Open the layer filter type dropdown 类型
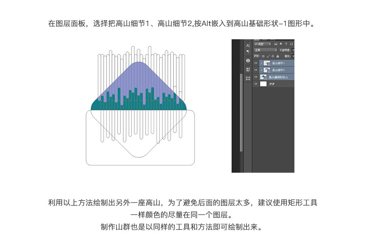The width and height of the screenshot is (365, 233). click(x=262, y=44)
